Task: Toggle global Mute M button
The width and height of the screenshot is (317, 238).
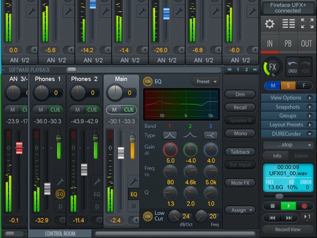Action: click(273, 85)
